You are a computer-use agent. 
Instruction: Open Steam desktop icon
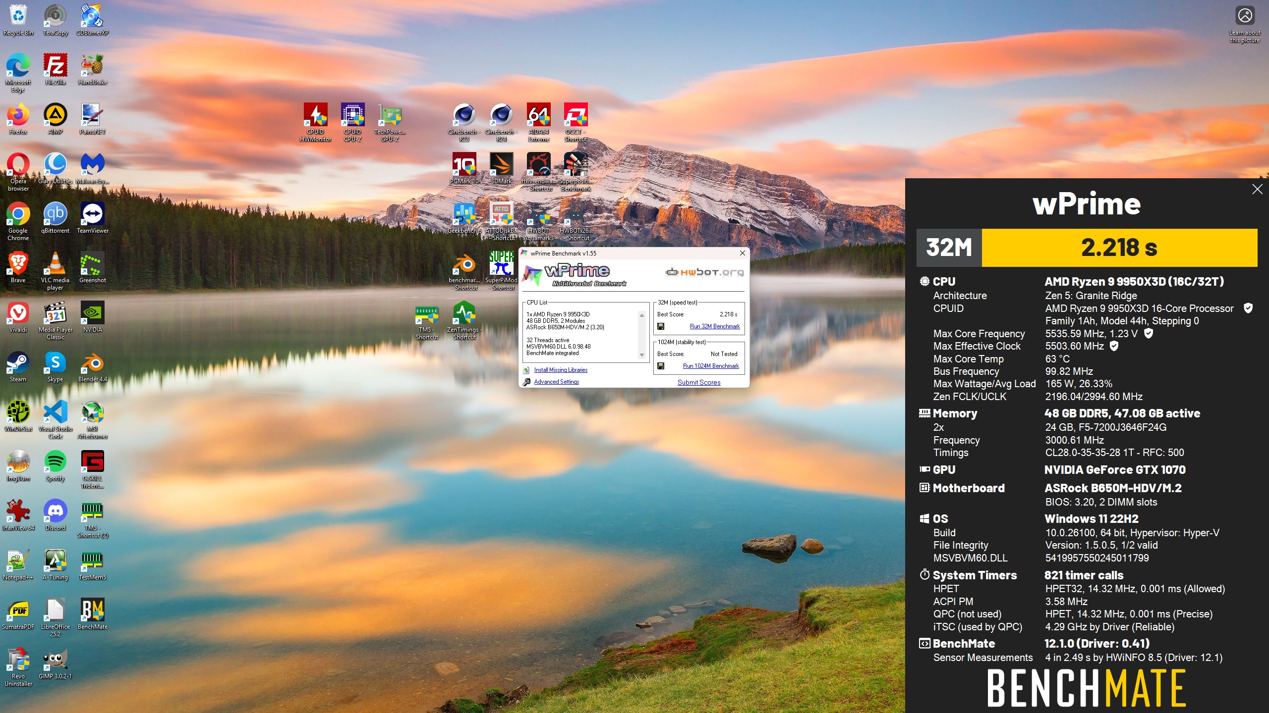(18, 366)
